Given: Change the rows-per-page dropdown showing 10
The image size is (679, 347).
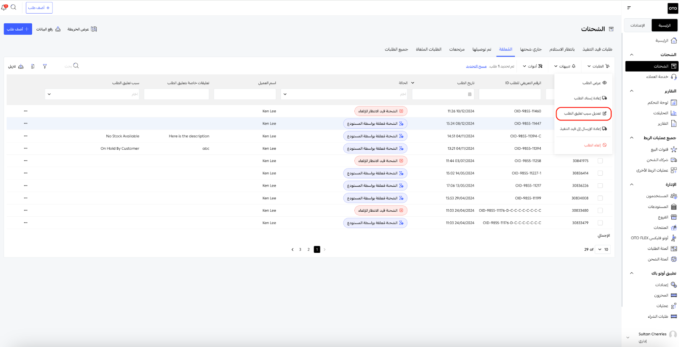Looking at the screenshot, I should [603, 249].
